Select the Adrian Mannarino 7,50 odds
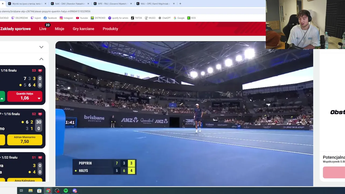Screen dimensions: 345x194 25,140
